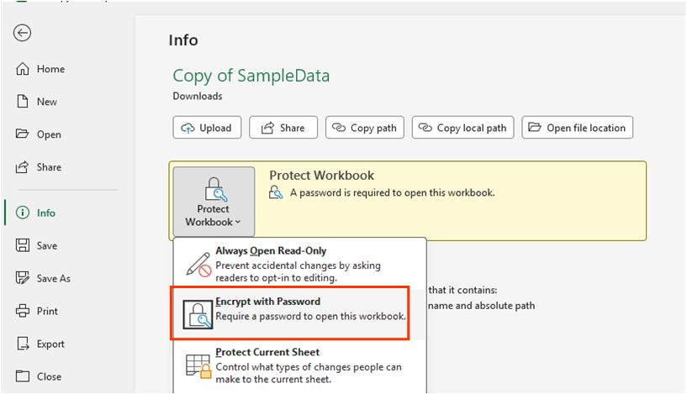This screenshot has width=687, height=394.
Task: Click the Save floppy disk icon
Action: point(23,245)
